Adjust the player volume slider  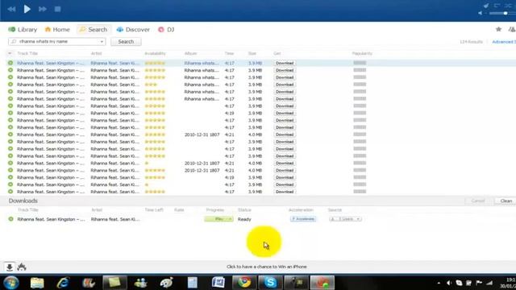click(502, 13)
